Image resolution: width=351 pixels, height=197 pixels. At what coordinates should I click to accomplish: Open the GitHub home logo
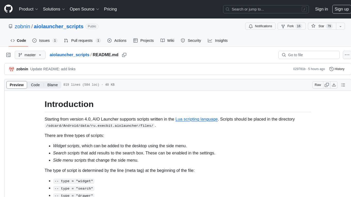pos(8,9)
